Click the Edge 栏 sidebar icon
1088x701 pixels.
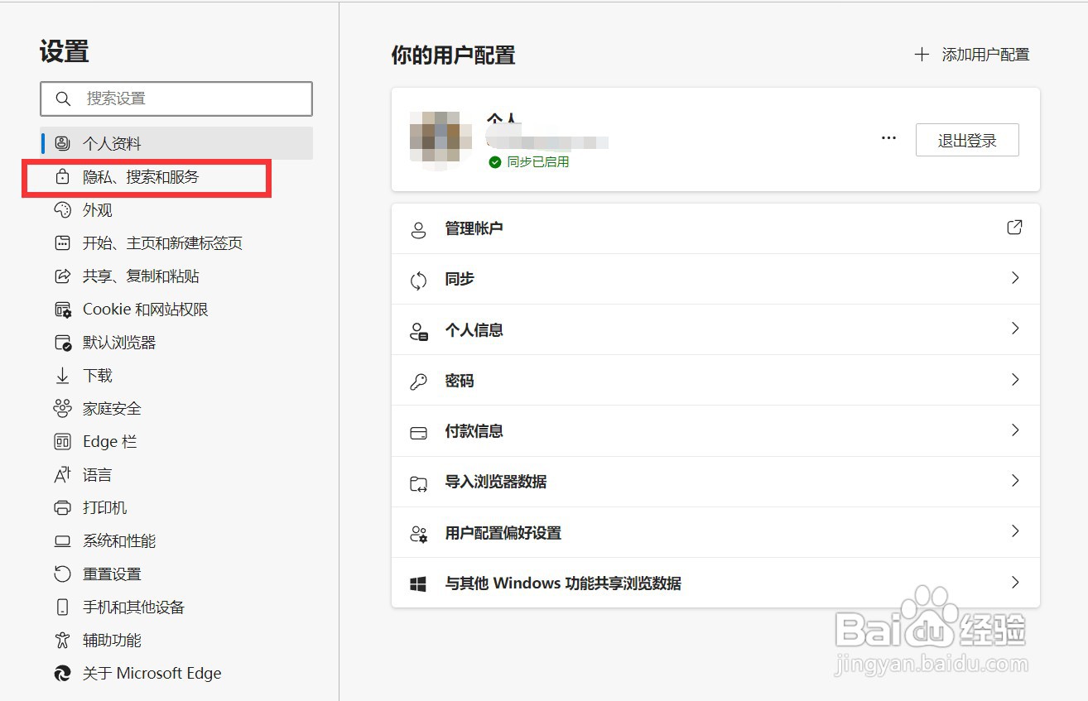(x=63, y=441)
